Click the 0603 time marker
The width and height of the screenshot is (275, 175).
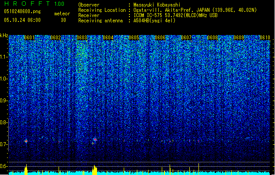click(82, 38)
